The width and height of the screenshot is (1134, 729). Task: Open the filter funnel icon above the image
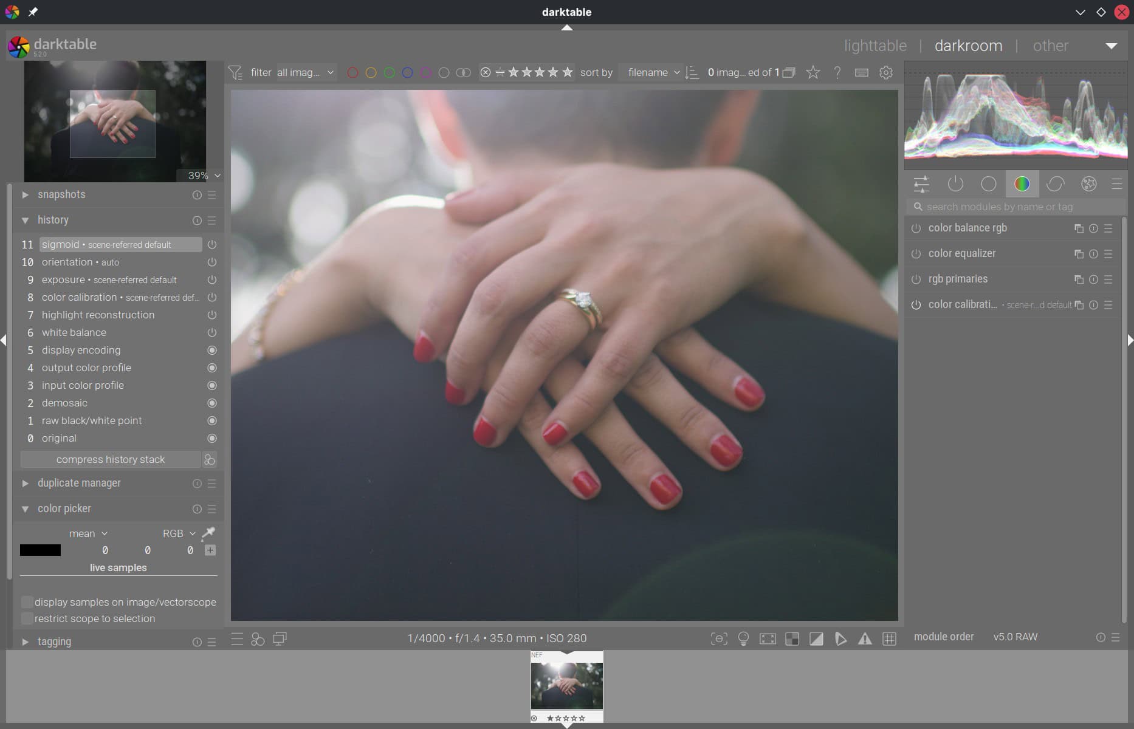coord(236,72)
